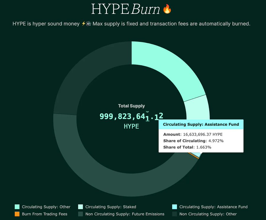
Task: Click the Total Supply number in donut center
Action: coord(131,117)
